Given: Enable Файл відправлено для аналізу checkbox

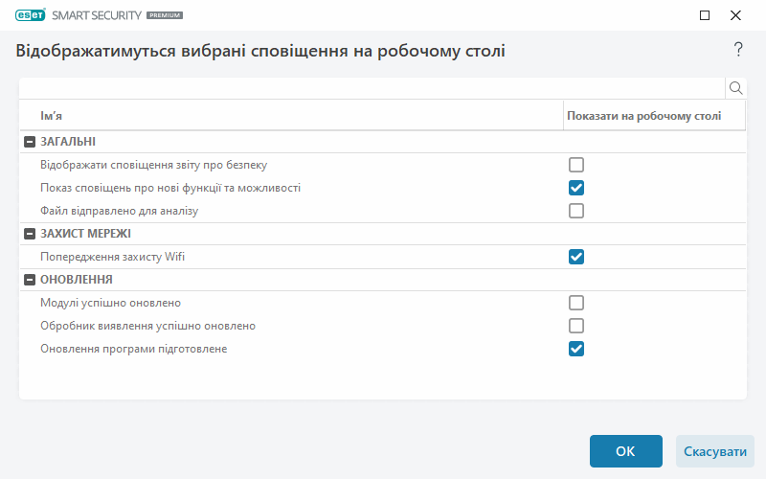Looking at the screenshot, I should (x=576, y=211).
